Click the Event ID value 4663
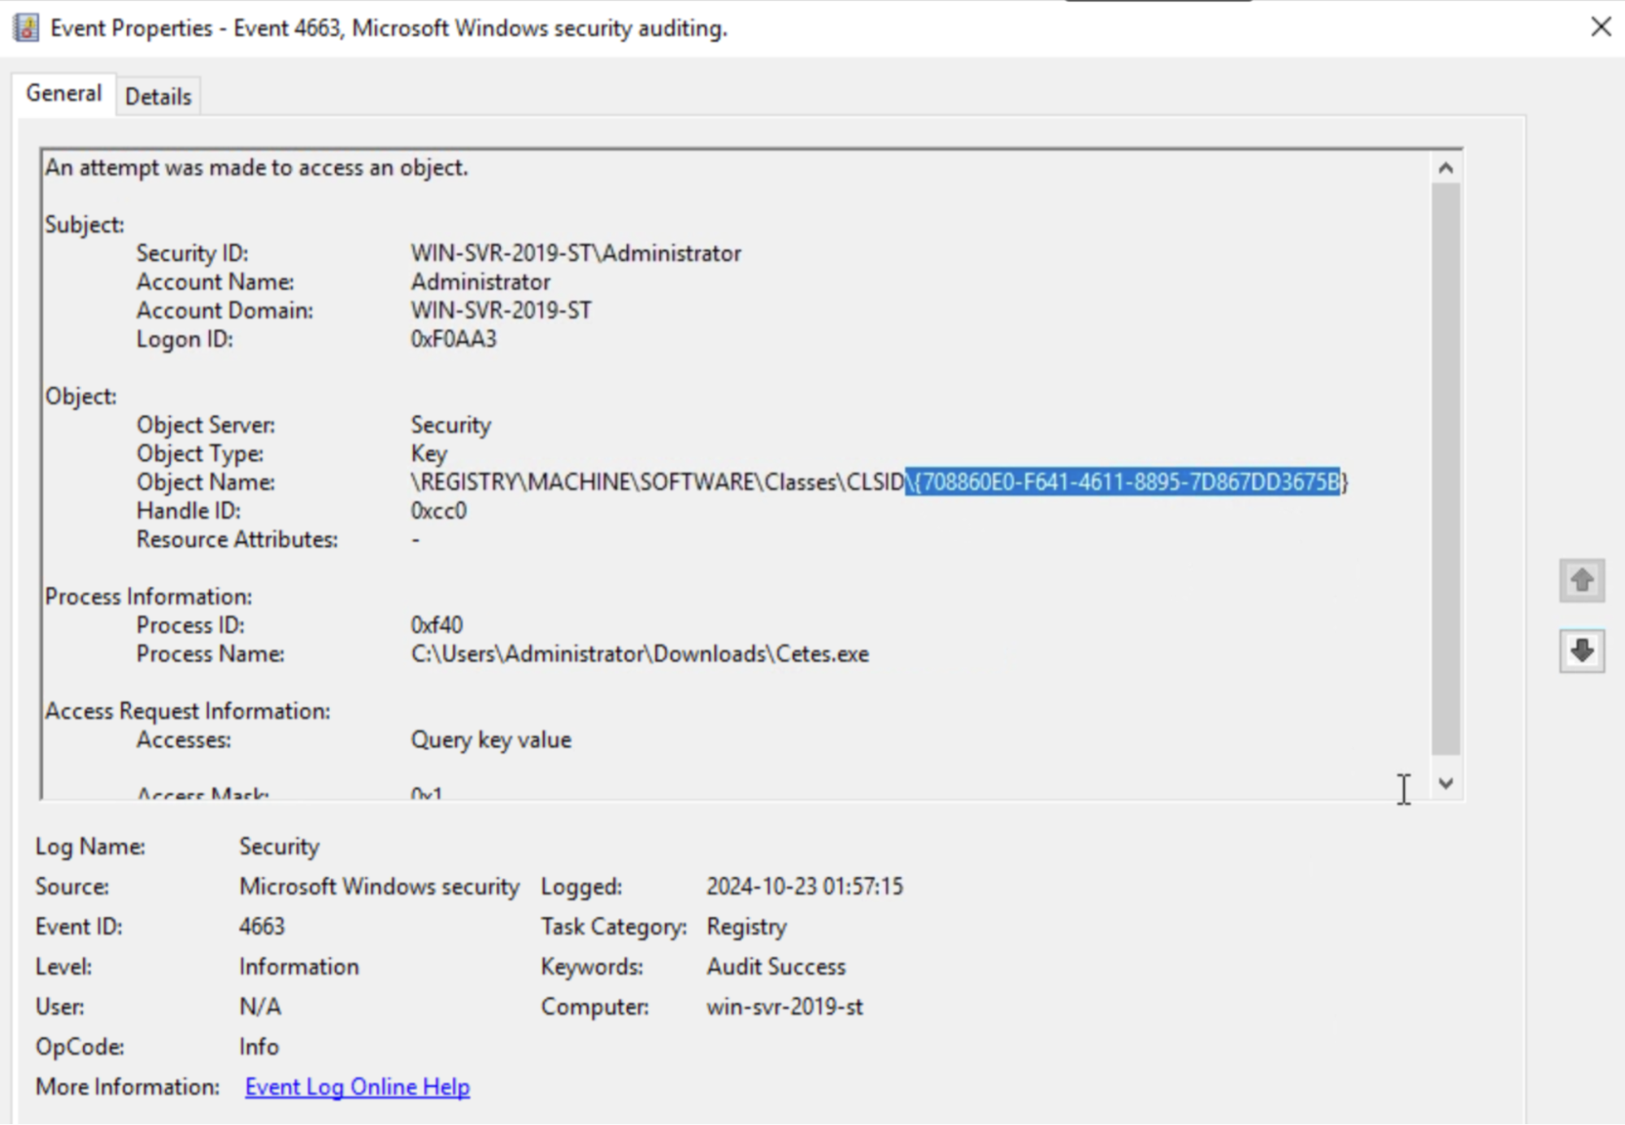 [262, 927]
